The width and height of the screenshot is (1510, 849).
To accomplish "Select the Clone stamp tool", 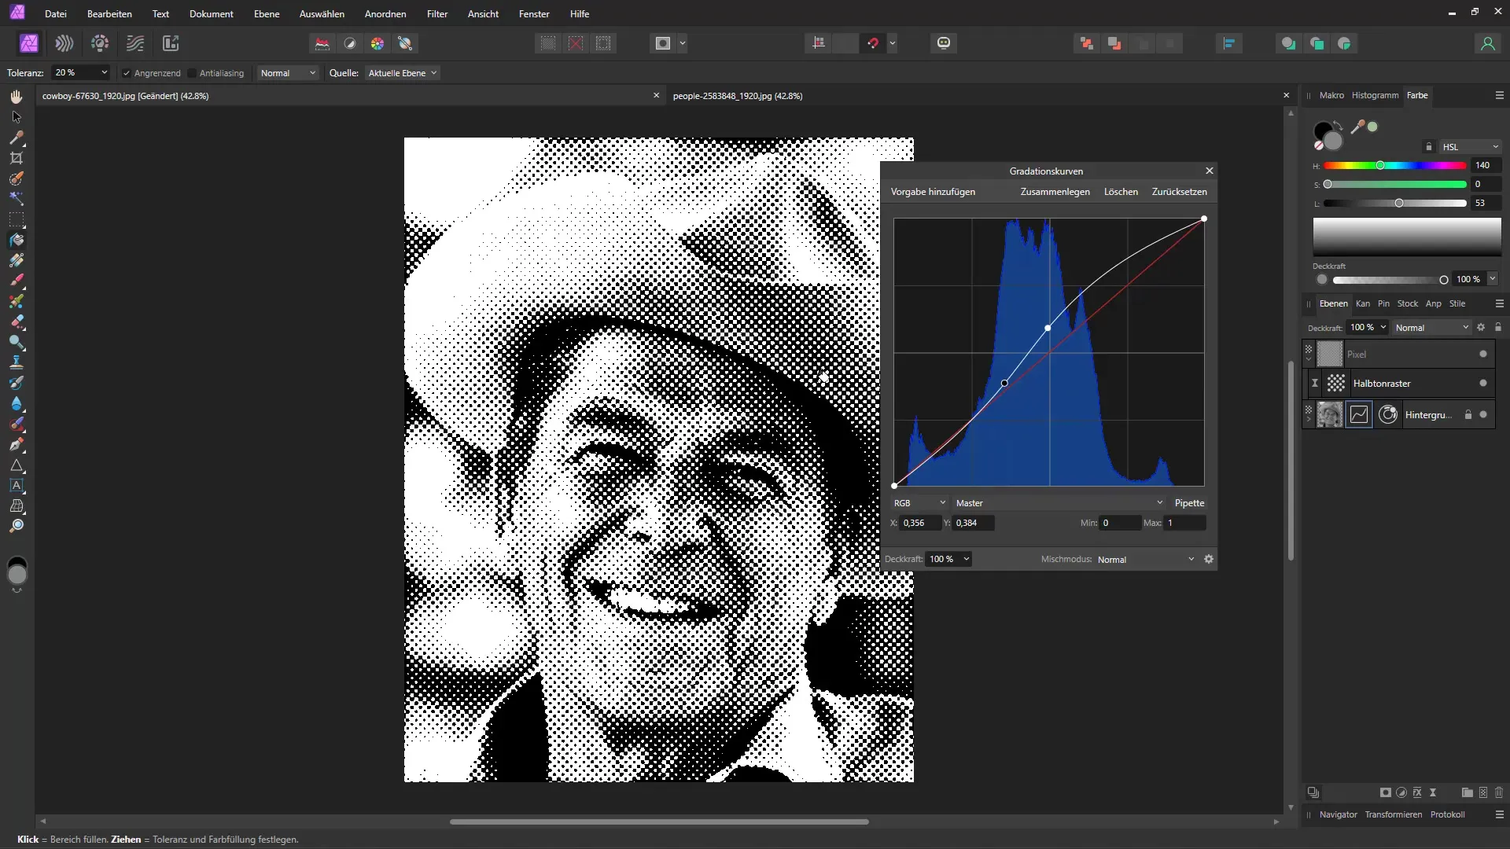I will (x=17, y=362).
